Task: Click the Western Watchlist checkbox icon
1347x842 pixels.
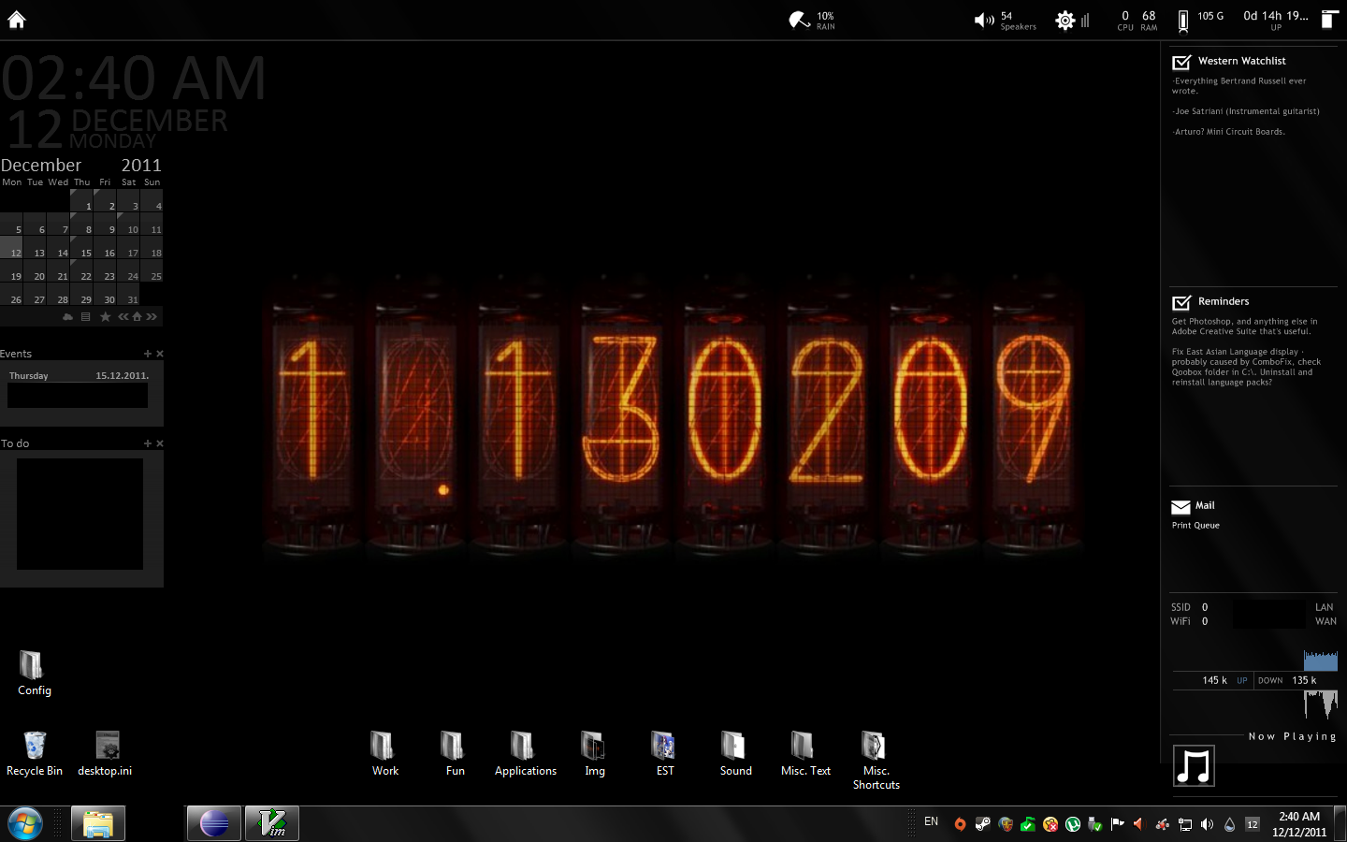Action: click(1181, 62)
